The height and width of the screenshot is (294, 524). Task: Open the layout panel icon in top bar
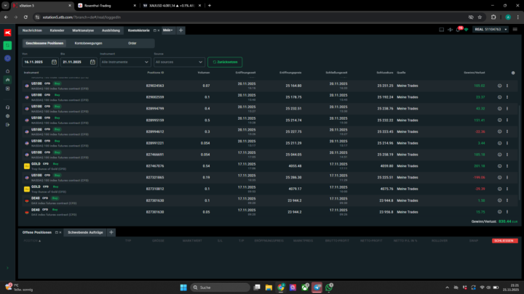[x=442, y=30]
